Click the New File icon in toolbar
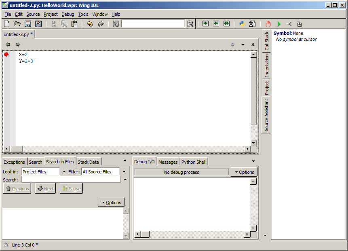The width and height of the screenshot is (348, 251). [6, 24]
